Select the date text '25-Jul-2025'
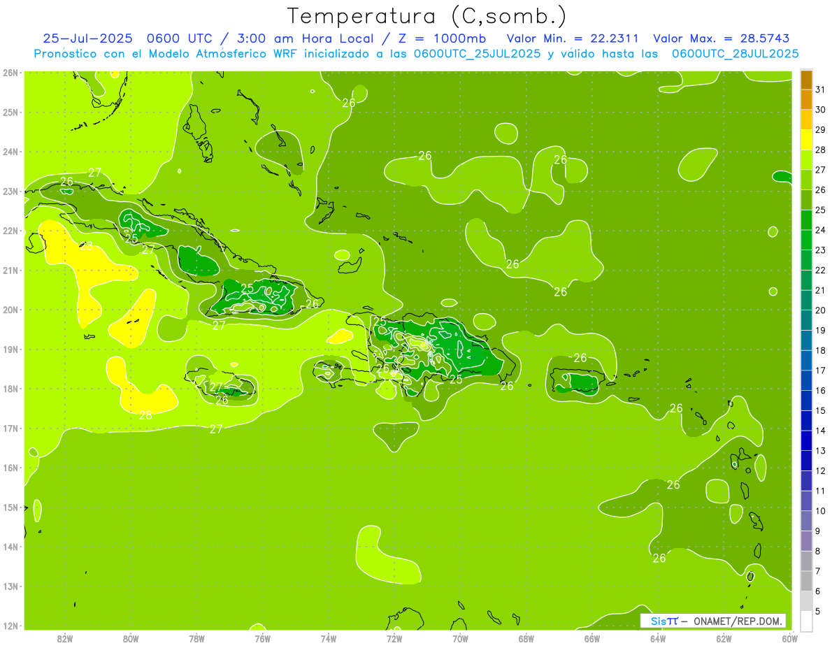Screen dimensions: 839x648 pyautogui.click(x=87, y=38)
